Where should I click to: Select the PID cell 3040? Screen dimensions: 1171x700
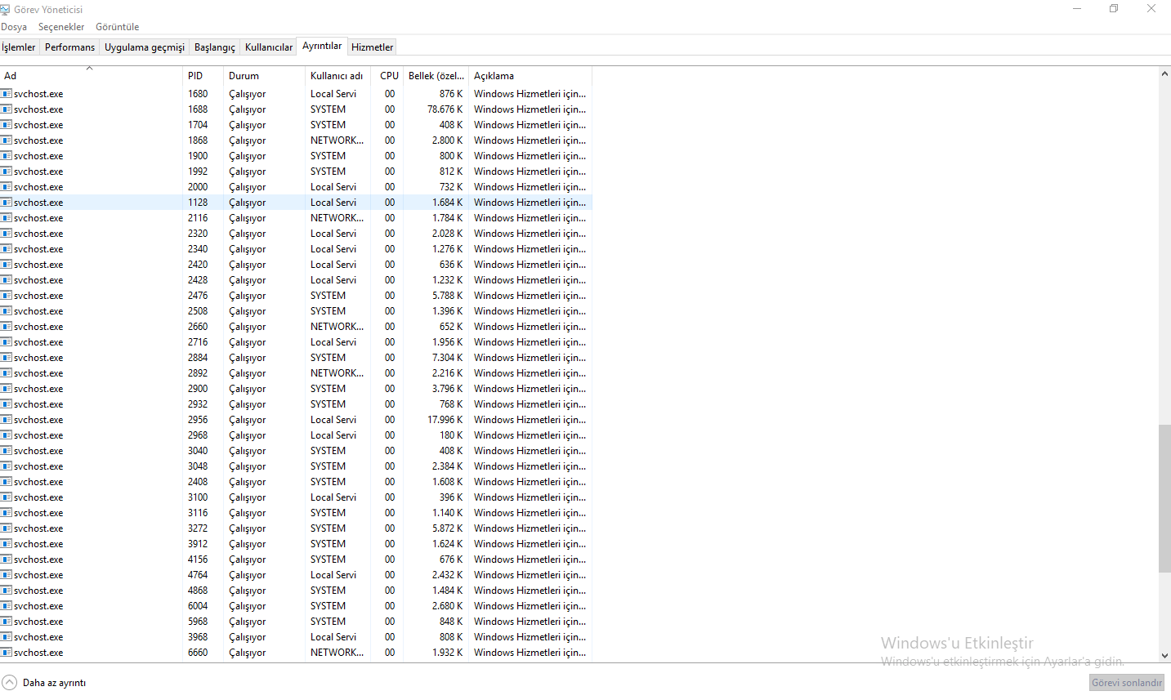click(198, 451)
